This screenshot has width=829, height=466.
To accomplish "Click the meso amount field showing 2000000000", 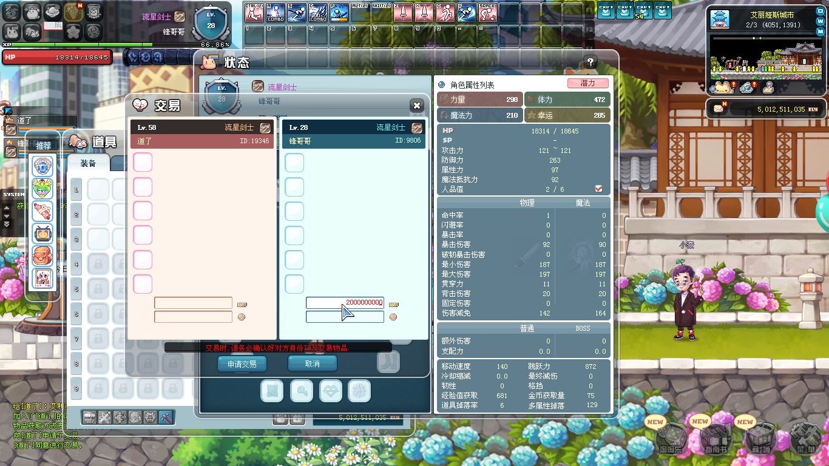I will [345, 303].
